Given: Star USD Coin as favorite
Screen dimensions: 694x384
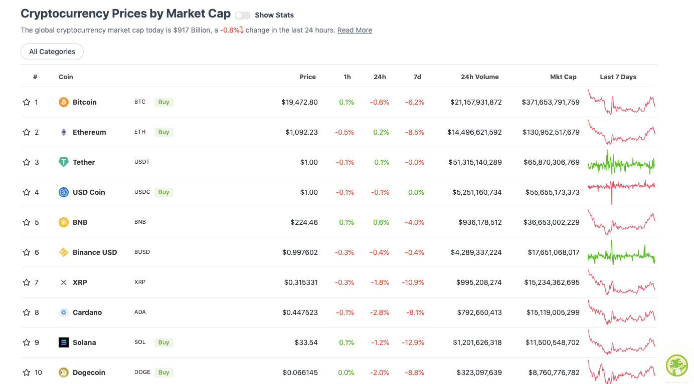Looking at the screenshot, I should point(27,192).
